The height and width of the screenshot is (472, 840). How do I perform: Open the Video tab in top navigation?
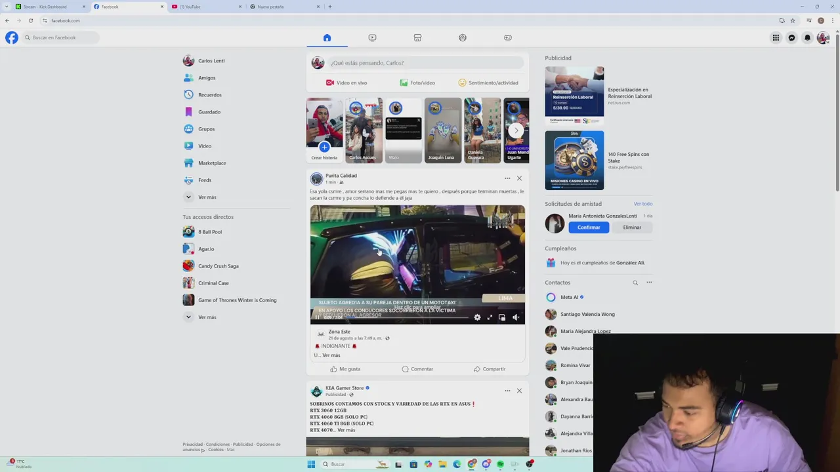click(372, 37)
